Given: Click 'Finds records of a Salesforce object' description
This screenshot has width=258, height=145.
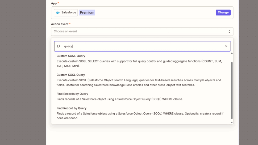Looking at the screenshot, I should (x=120, y=99).
